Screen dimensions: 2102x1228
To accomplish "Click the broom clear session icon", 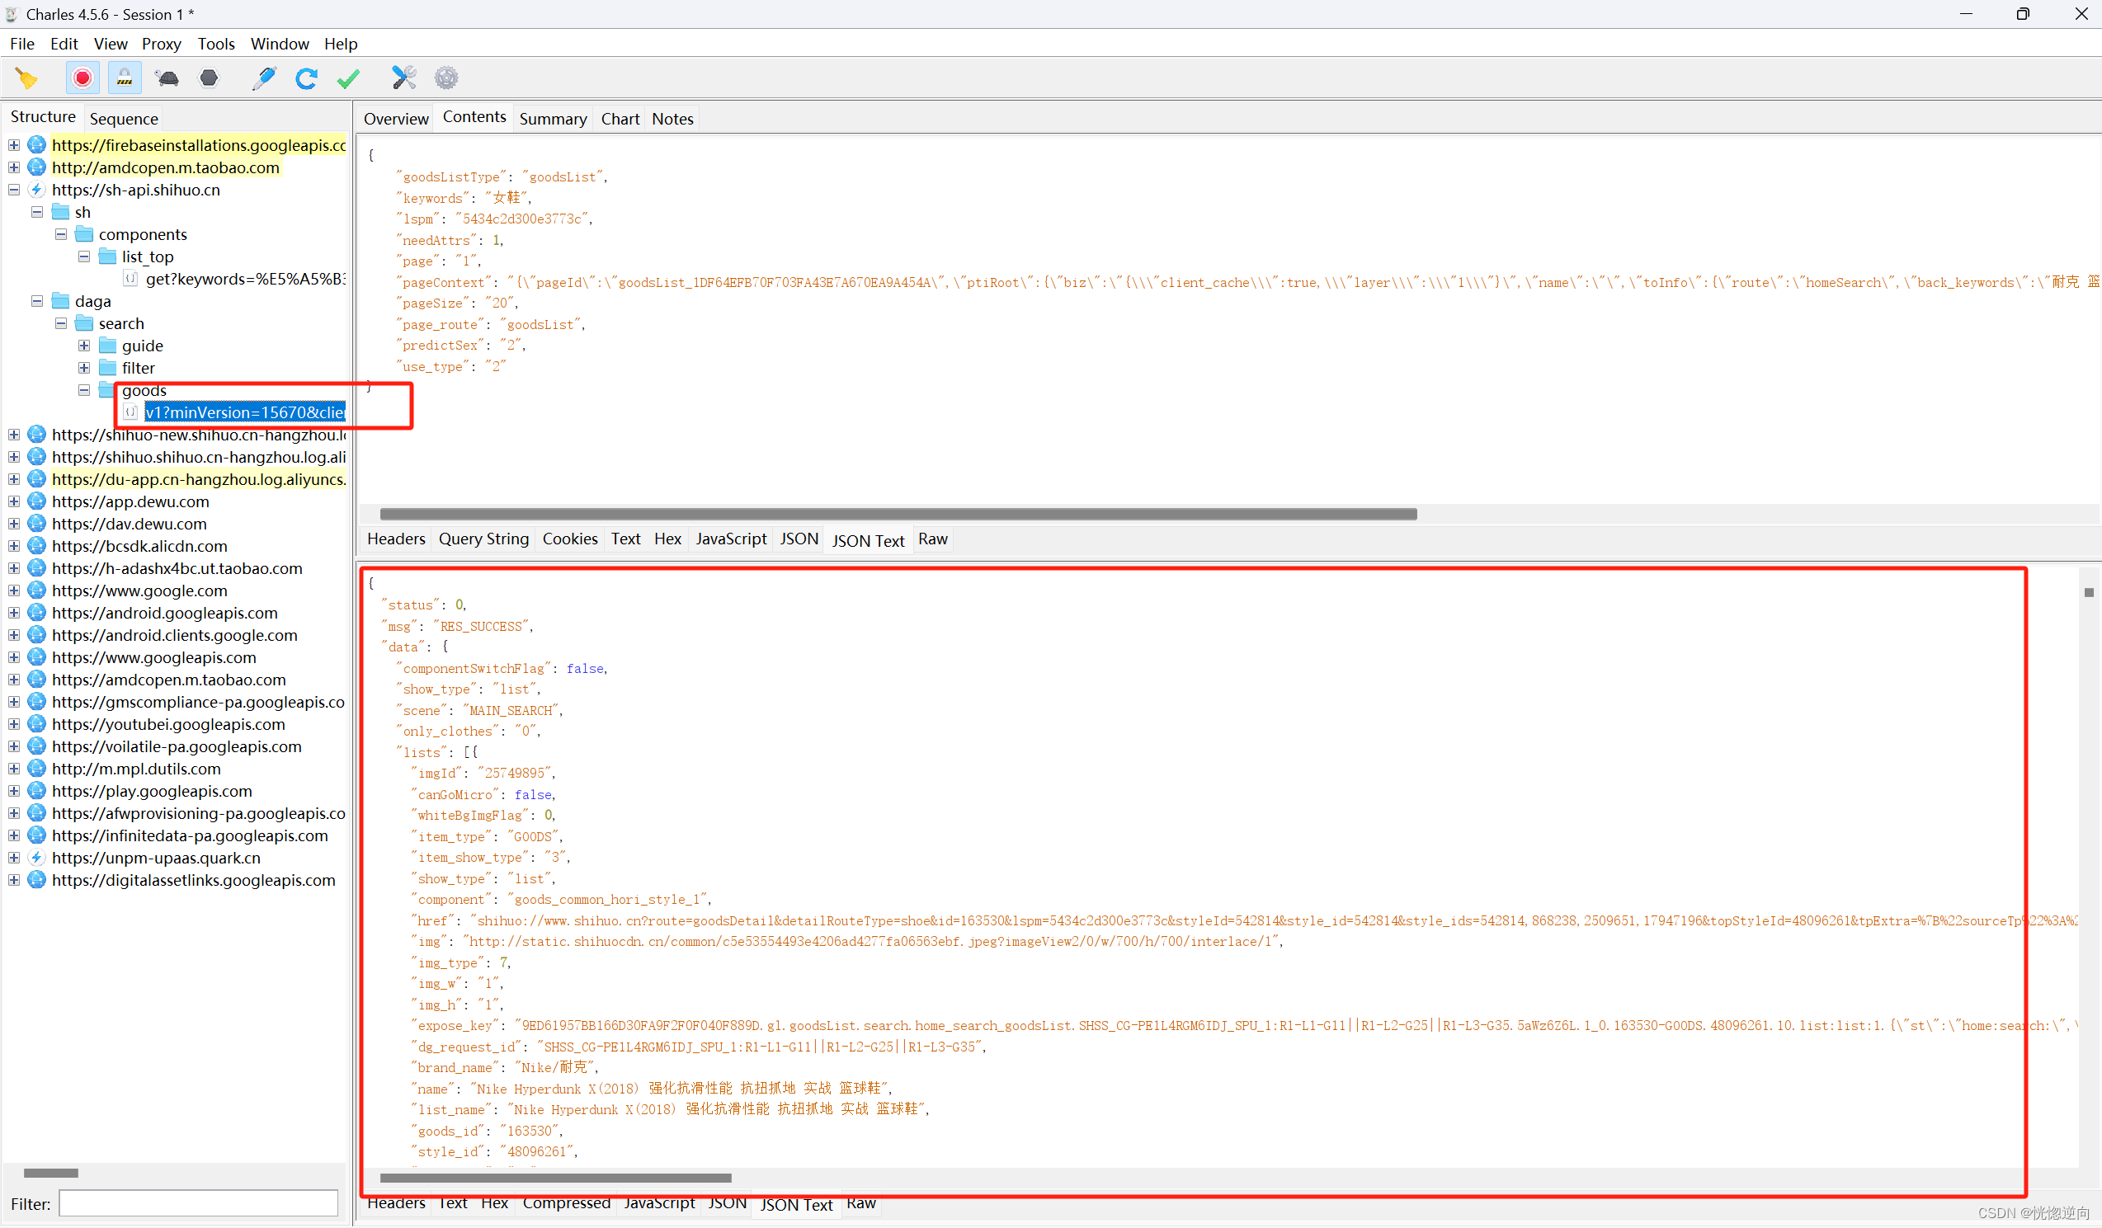I will point(26,78).
